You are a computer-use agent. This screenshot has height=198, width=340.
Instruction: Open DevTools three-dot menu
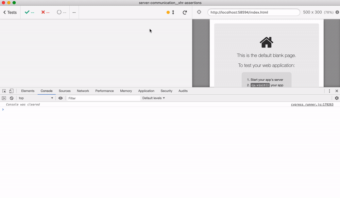(329, 91)
